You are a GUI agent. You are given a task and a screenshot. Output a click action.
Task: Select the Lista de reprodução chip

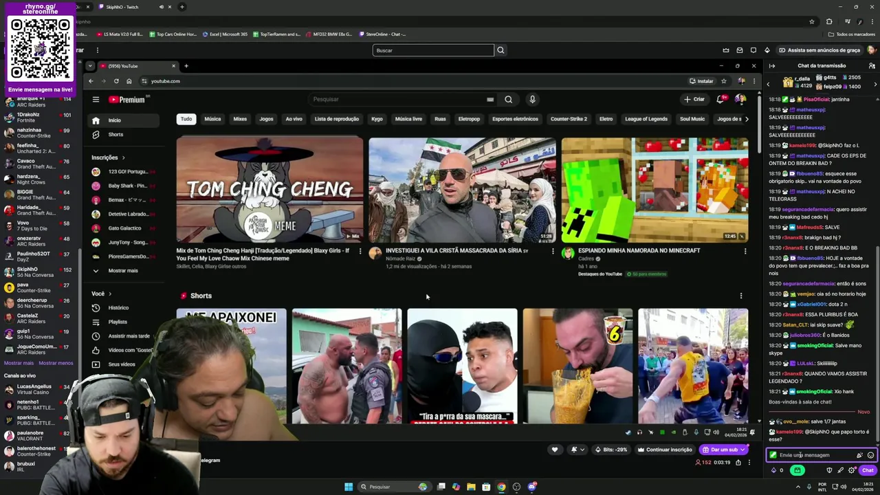(x=337, y=119)
